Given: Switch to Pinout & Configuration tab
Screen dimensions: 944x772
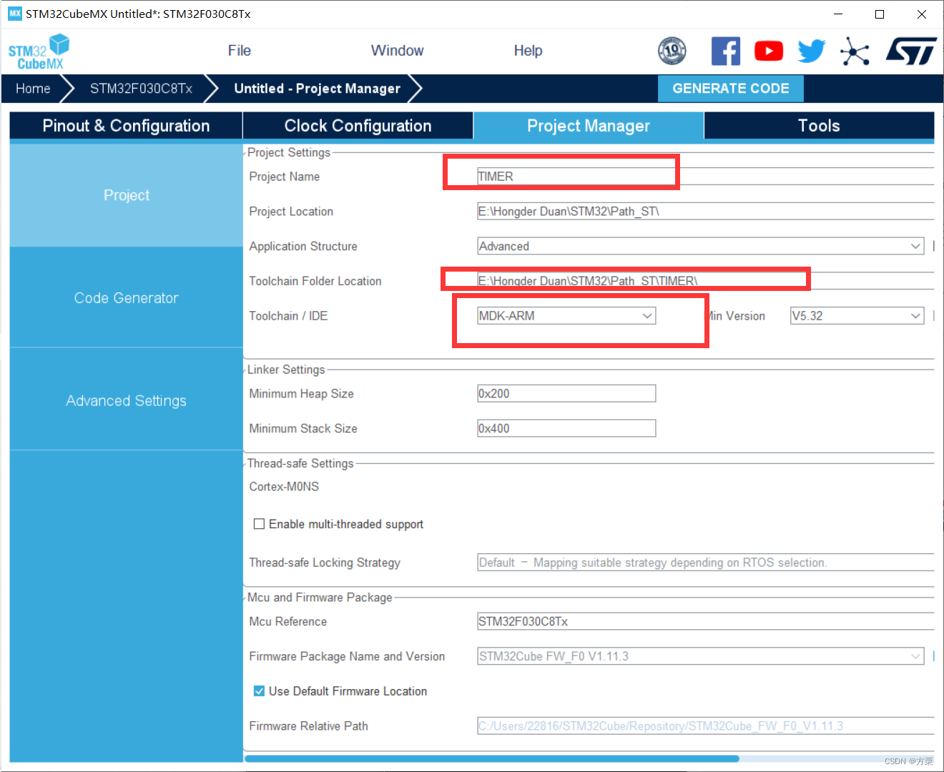Looking at the screenshot, I should (x=126, y=126).
